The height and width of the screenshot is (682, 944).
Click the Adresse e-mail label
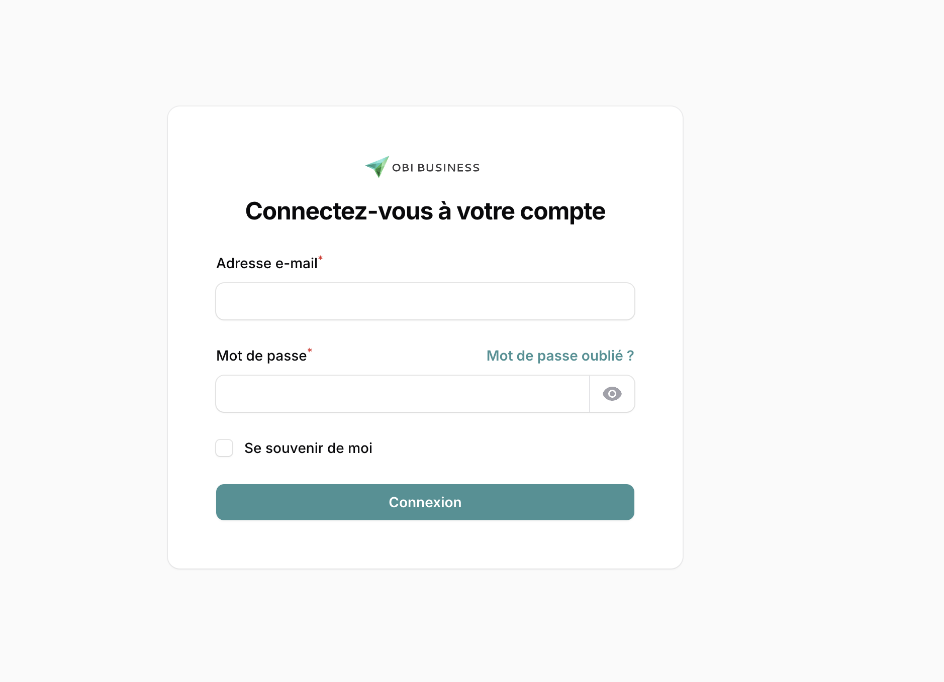267,263
